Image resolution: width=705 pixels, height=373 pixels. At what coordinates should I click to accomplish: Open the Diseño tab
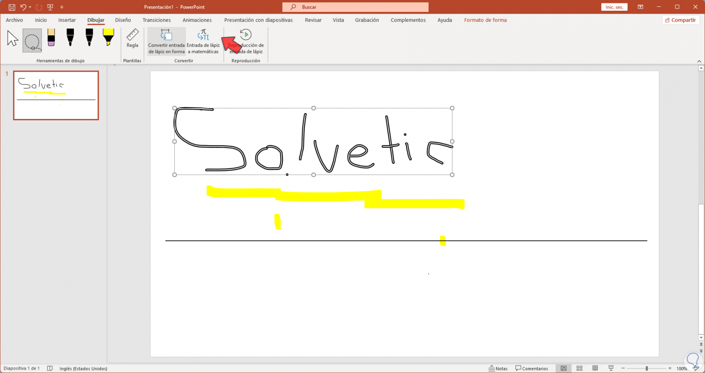(x=123, y=20)
